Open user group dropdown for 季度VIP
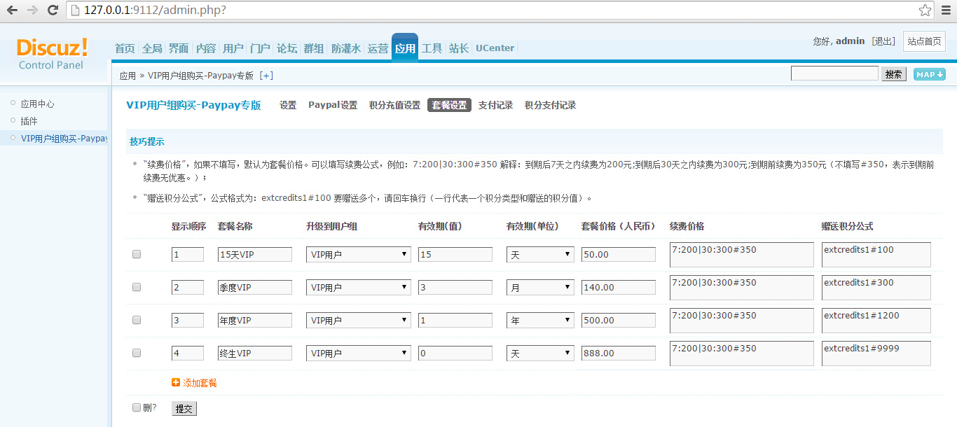Image resolution: width=957 pixels, height=427 pixels. tap(359, 287)
